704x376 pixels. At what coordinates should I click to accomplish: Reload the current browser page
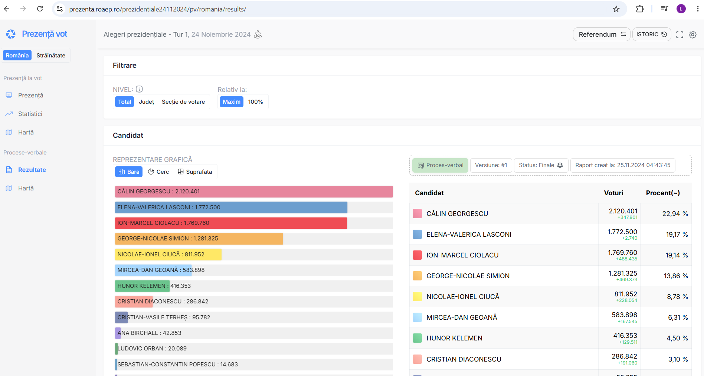pos(40,9)
